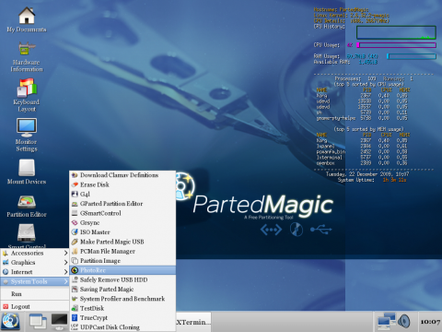This screenshot has height=332, width=442.
Task: Click the network computers tray icon
Action: (x=387, y=322)
